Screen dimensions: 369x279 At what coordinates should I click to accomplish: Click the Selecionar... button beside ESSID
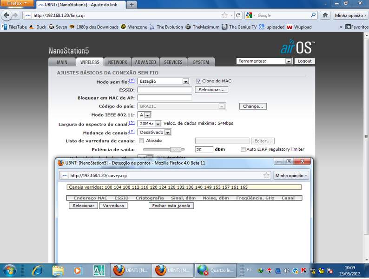tap(211, 90)
